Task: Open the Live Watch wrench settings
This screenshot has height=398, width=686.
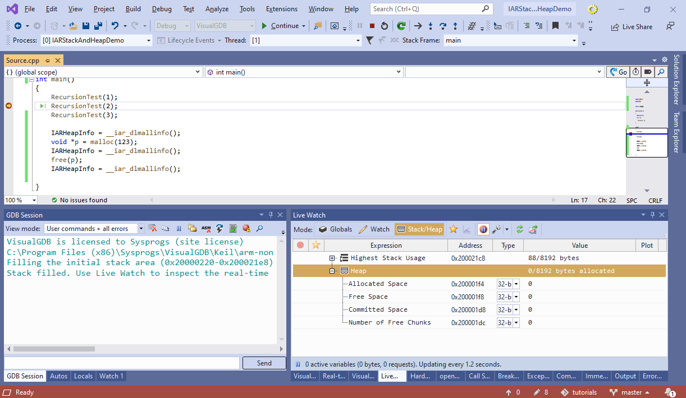Action: 496,229
